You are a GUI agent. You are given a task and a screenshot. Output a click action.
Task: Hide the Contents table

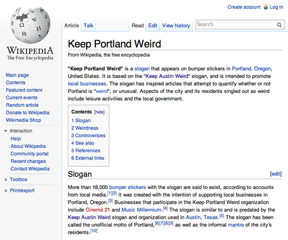99,112
